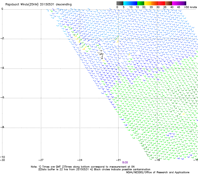Click the '-10' latitude axis label
This screenshot has width=198, height=174.
pos(2,157)
